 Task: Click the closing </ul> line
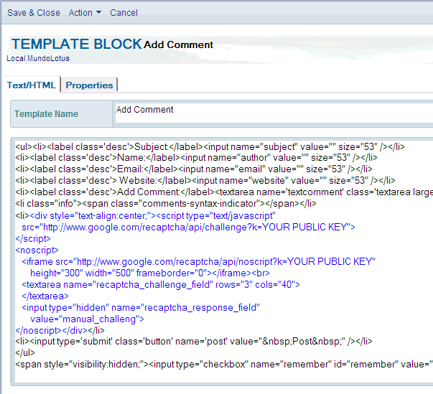(25, 353)
